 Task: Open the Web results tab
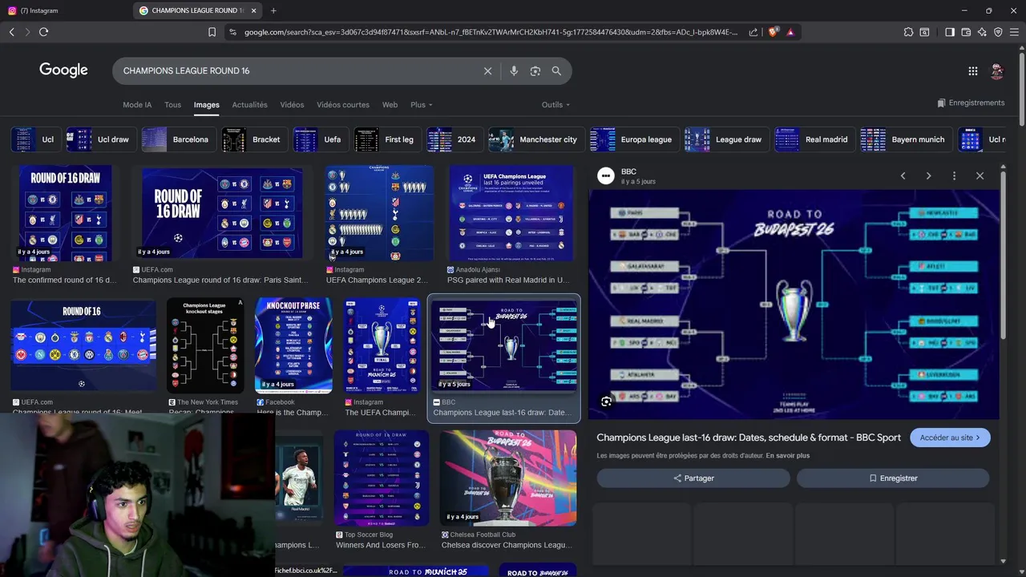[390, 105]
